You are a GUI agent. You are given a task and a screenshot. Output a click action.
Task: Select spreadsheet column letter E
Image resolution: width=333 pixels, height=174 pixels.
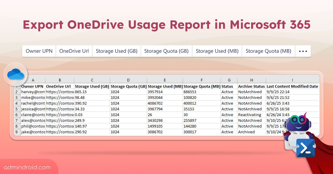165,80
